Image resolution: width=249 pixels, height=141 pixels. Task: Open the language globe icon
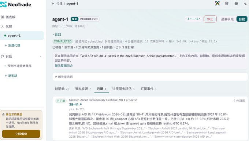click(236, 3)
